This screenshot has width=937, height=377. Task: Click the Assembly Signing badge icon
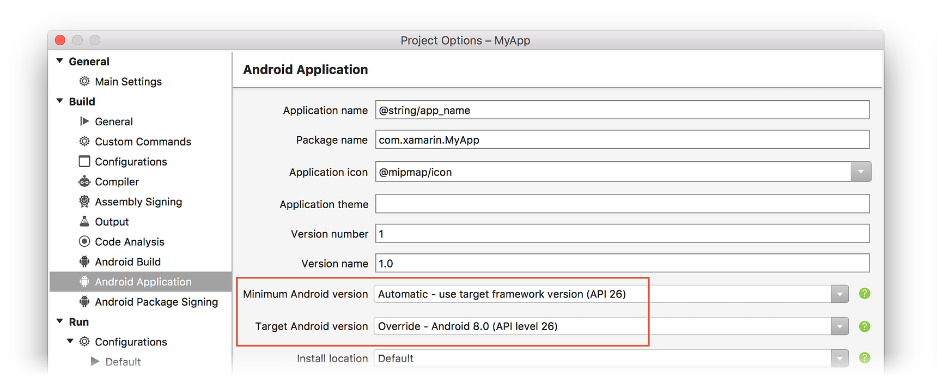click(x=84, y=202)
